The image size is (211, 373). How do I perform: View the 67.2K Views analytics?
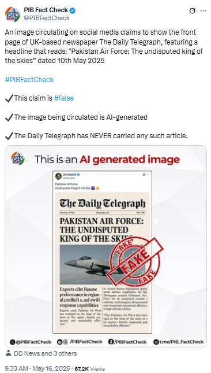[89, 369]
